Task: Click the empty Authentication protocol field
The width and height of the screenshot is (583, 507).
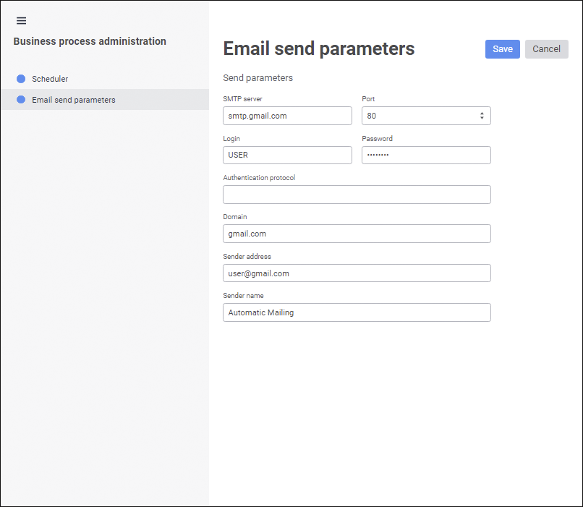Action: (x=357, y=195)
